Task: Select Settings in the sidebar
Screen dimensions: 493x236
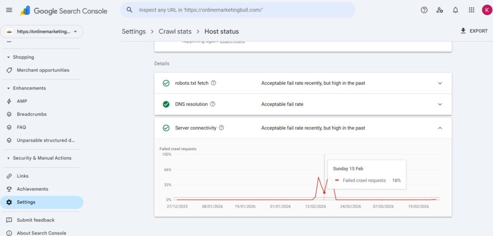Action: [x=42, y=202]
